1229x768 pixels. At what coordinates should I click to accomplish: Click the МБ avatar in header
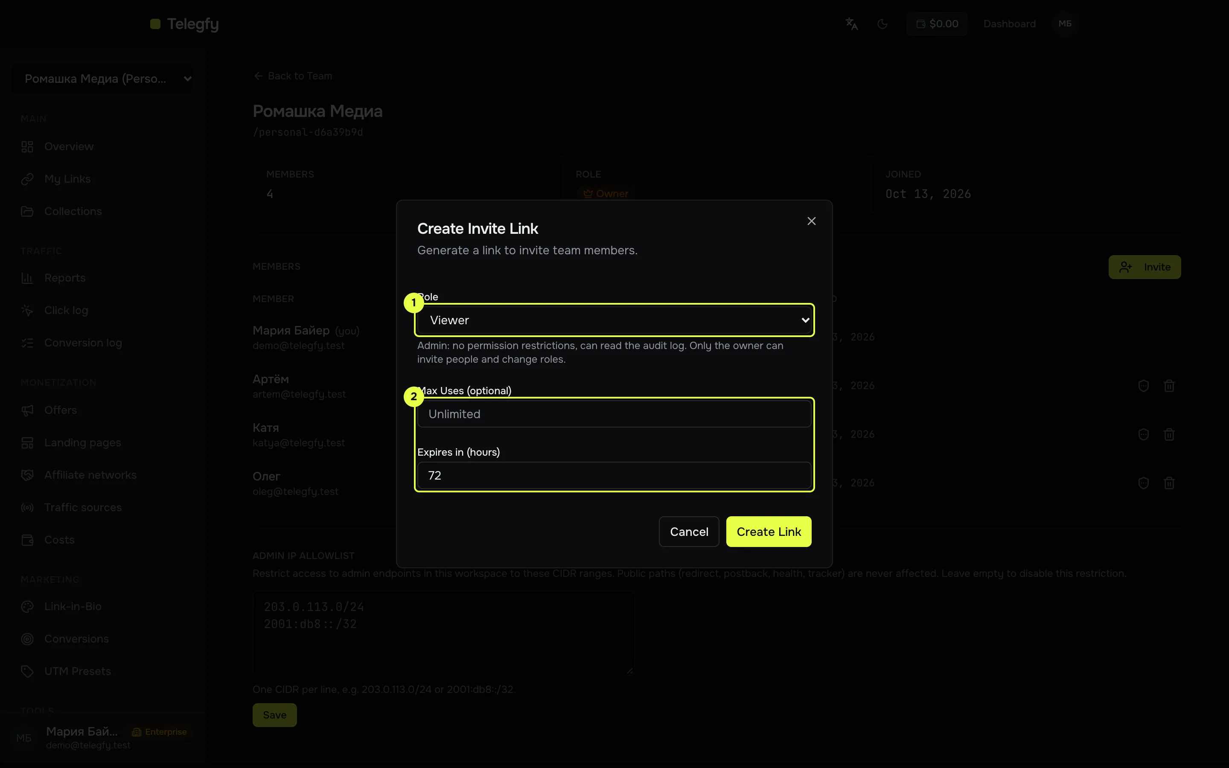[1065, 24]
